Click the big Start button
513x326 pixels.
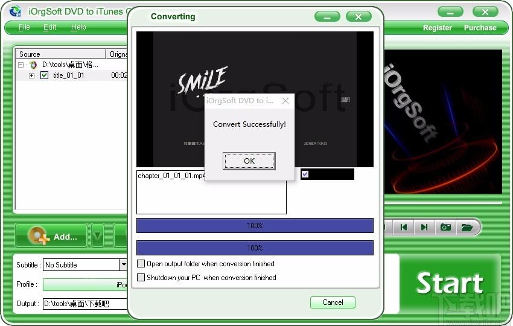tap(450, 283)
